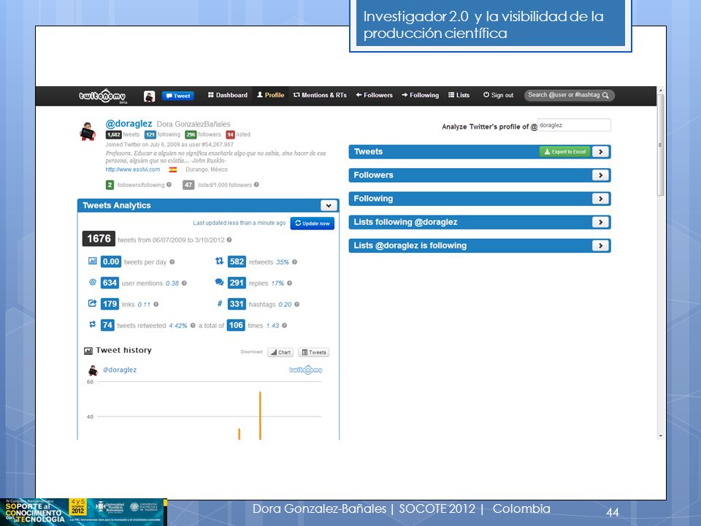Expand Lists @doraglez is following arrow
Image resolution: width=701 pixels, height=526 pixels.
(x=600, y=245)
